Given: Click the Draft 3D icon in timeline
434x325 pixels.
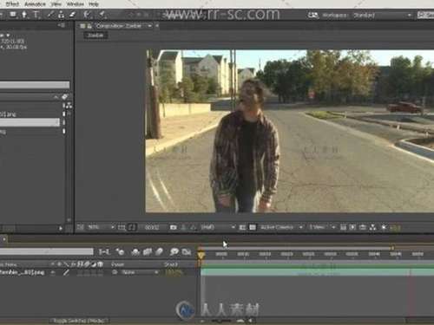Looking at the screenshot, I should 135,252.
